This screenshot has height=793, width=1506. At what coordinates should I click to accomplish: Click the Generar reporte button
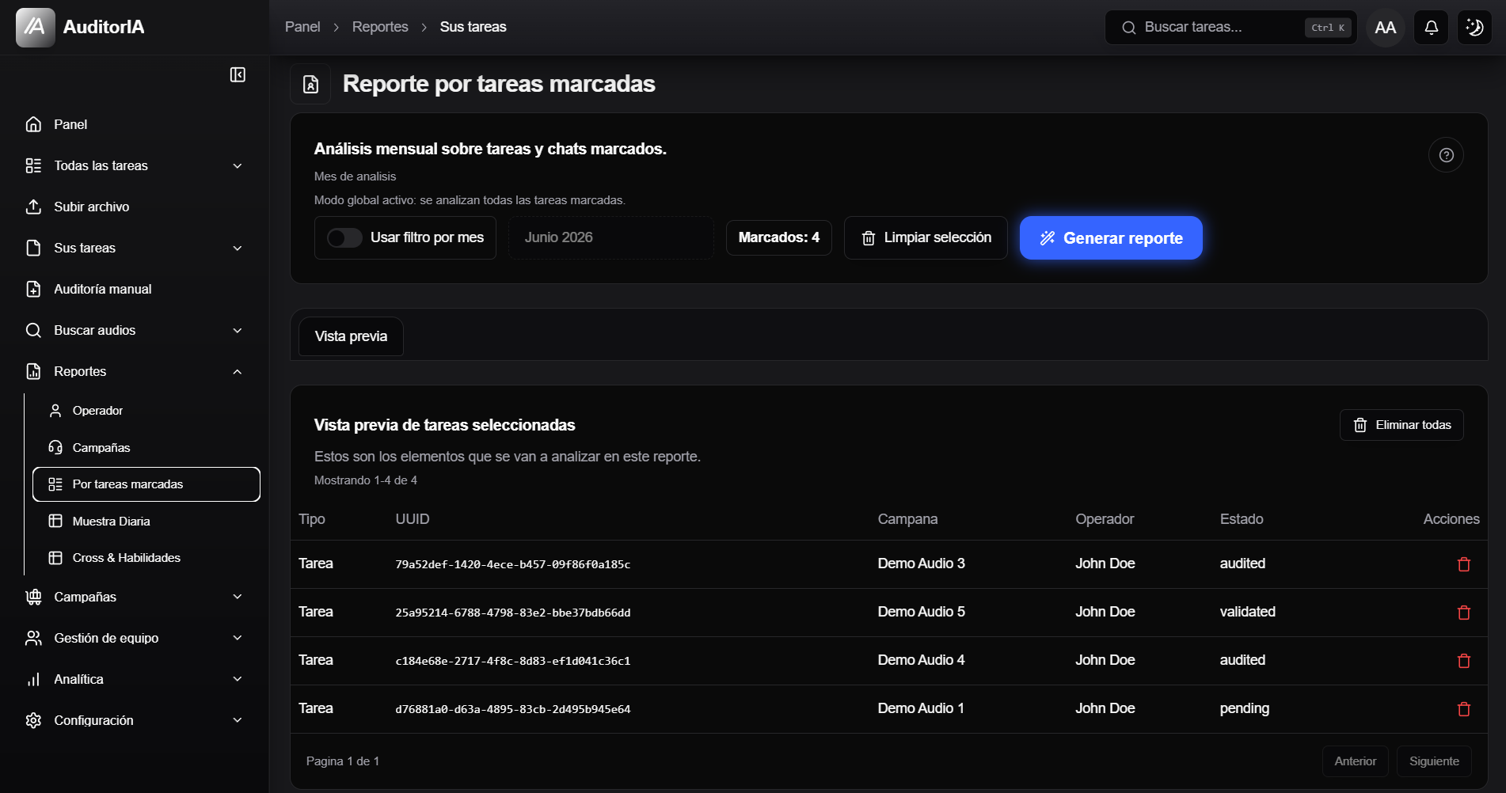[x=1111, y=237]
